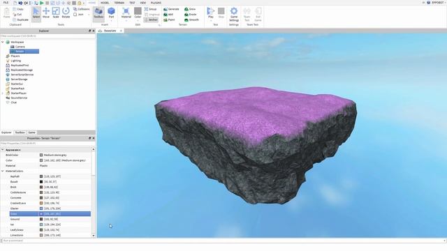This screenshot has width=447, height=251.
Task: Select SoundService in the Explorer
Action: [x=17, y=98]
